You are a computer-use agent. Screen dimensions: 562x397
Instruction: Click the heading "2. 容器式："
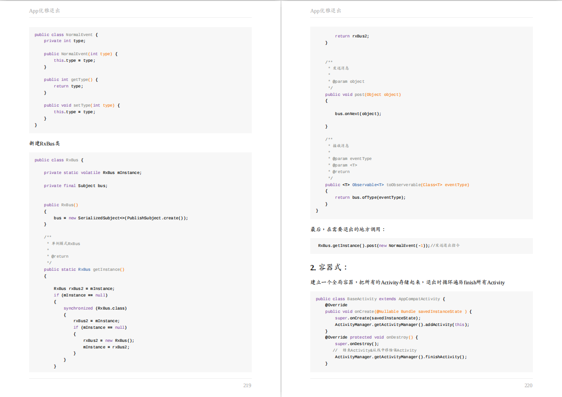(329, 267)
